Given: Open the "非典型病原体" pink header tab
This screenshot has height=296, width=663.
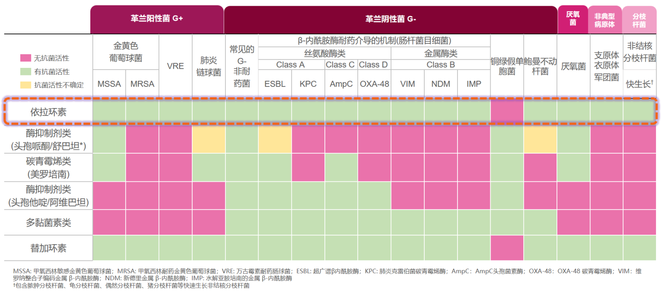Looking at the screenshot, I should (605, 20).
